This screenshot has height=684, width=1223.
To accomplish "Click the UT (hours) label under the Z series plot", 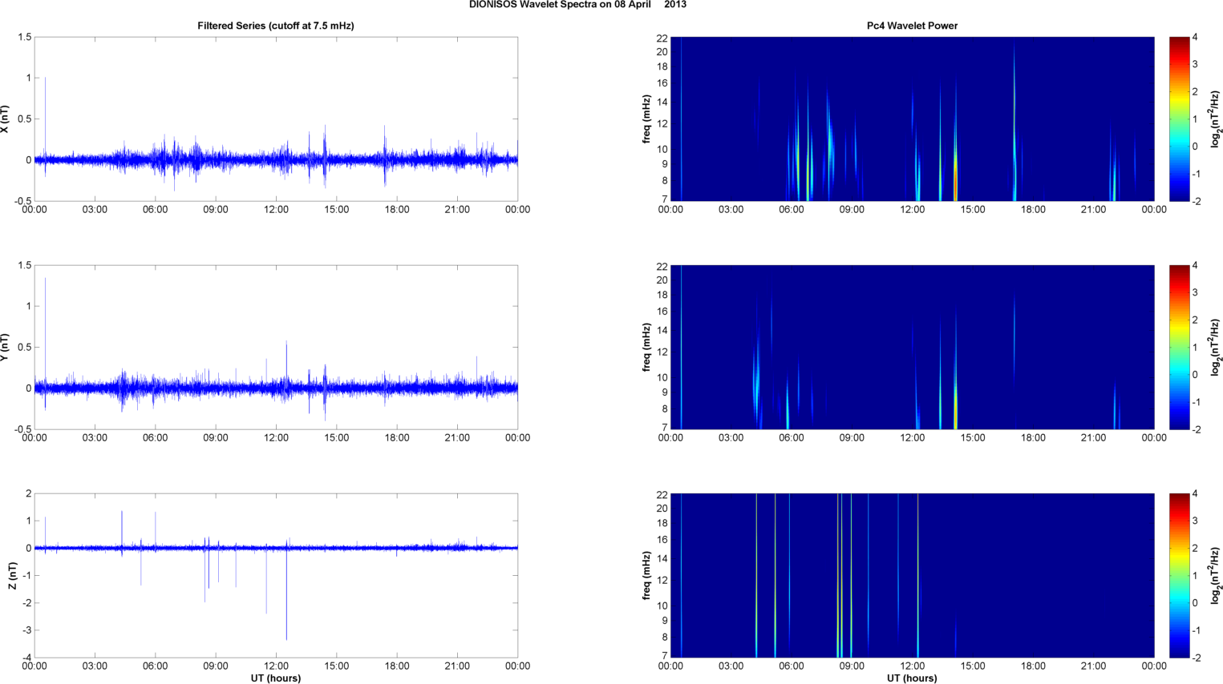I will click(275, 678).
